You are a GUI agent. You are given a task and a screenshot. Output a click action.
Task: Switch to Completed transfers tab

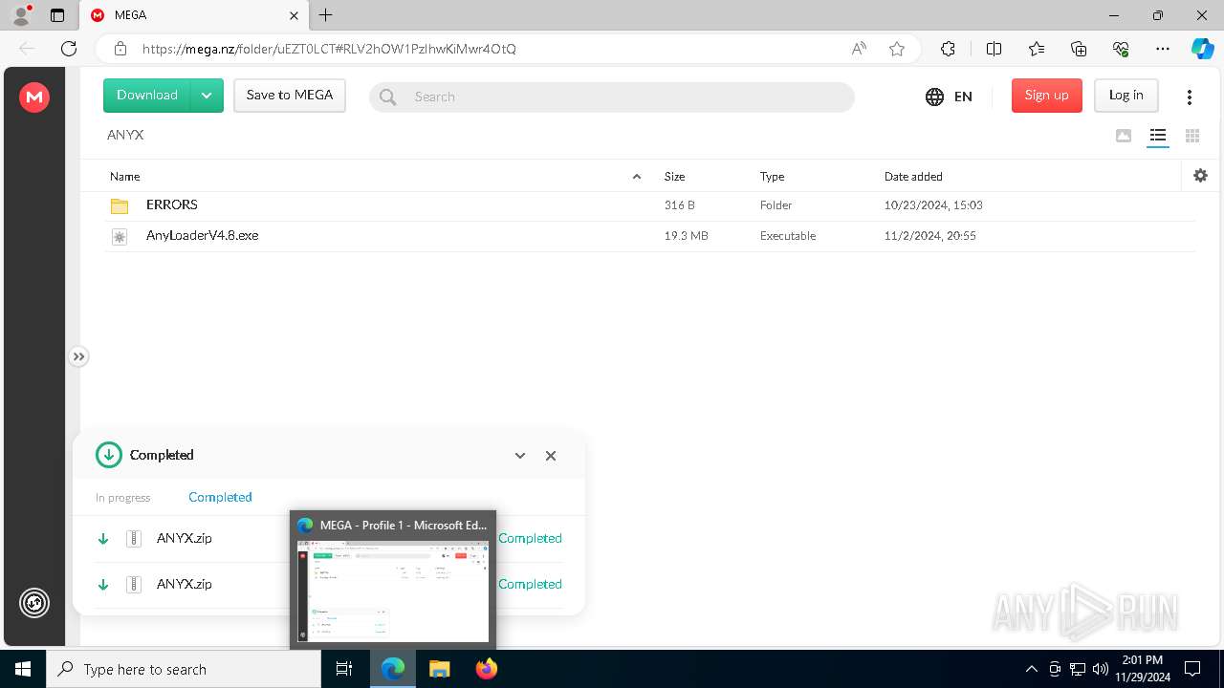(x=220, y=497)
